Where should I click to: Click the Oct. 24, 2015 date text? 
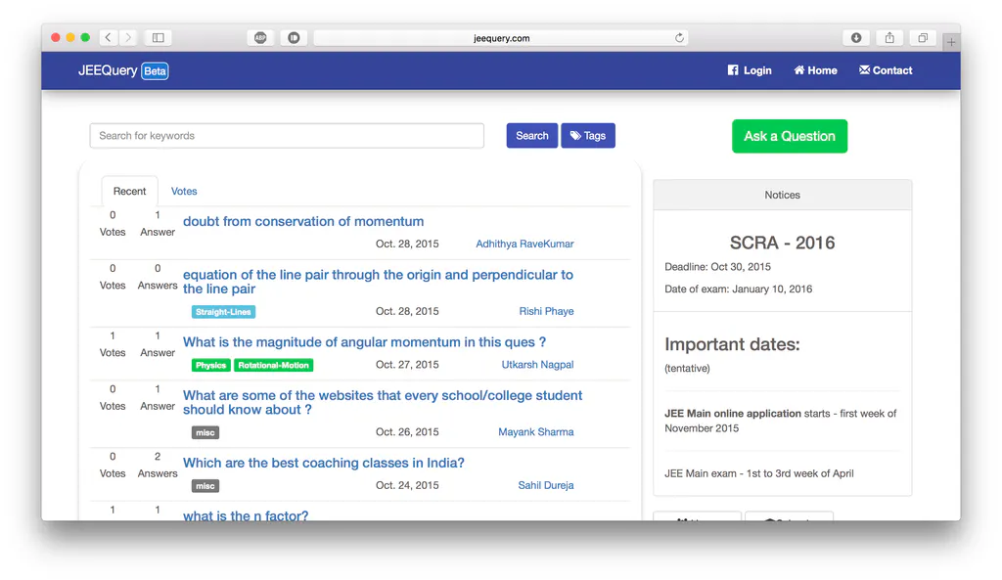[407, 485]
